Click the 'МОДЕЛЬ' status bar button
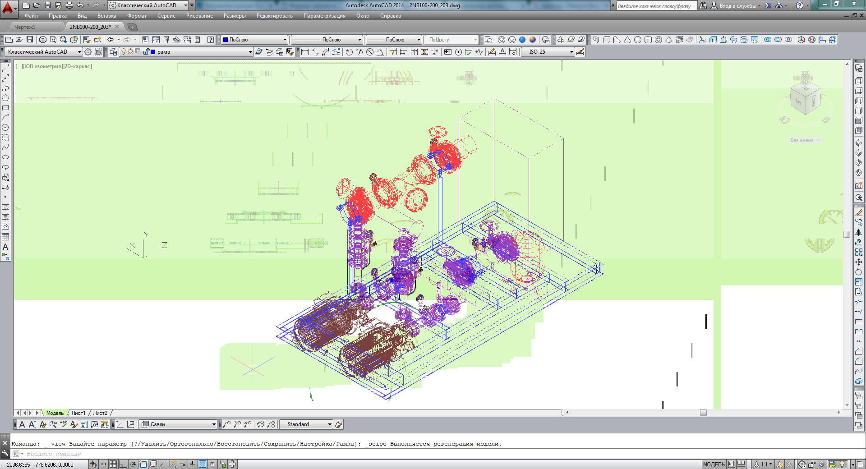The image size is (866, 469). pyautogui.click(x=714, y=464)
